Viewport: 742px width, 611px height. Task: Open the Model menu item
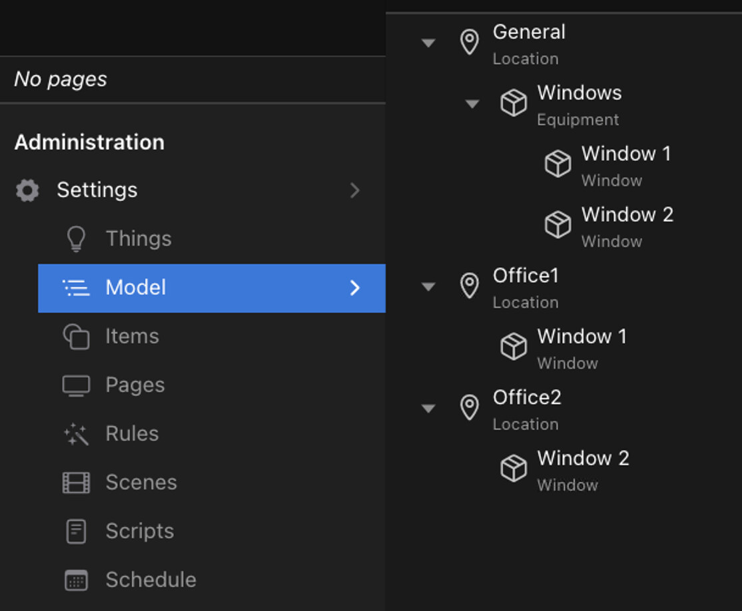click(x=136, y=288)
